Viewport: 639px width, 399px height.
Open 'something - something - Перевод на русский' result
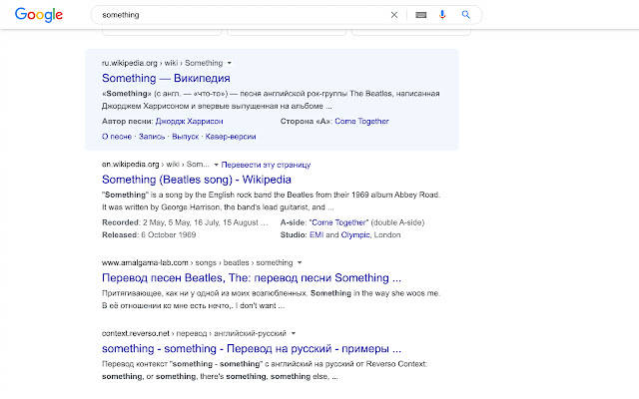click(252, 349)
